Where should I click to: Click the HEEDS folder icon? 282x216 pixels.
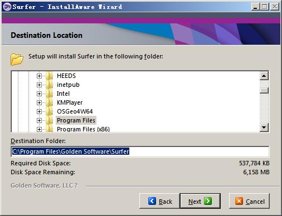(x=50, y=76)
